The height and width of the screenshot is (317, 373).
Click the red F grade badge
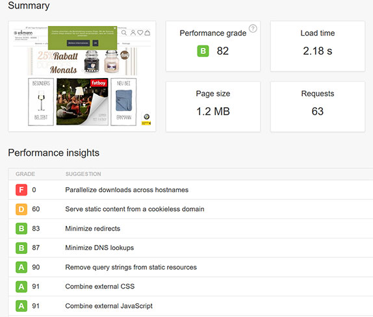point(21,190)
